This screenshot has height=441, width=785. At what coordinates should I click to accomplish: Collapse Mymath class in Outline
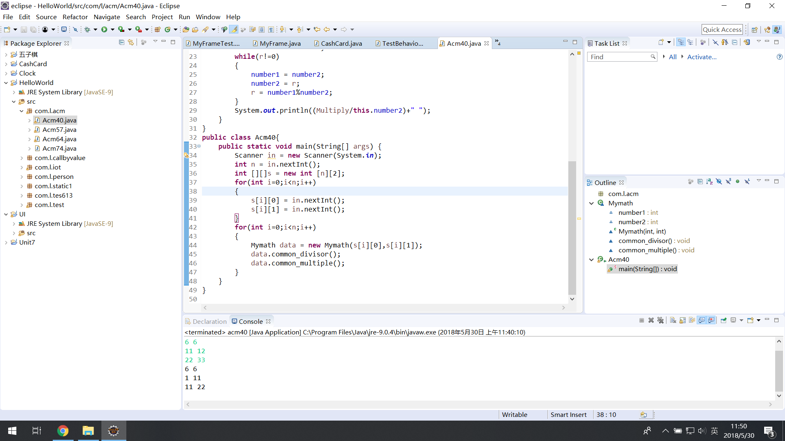point(592,203)
